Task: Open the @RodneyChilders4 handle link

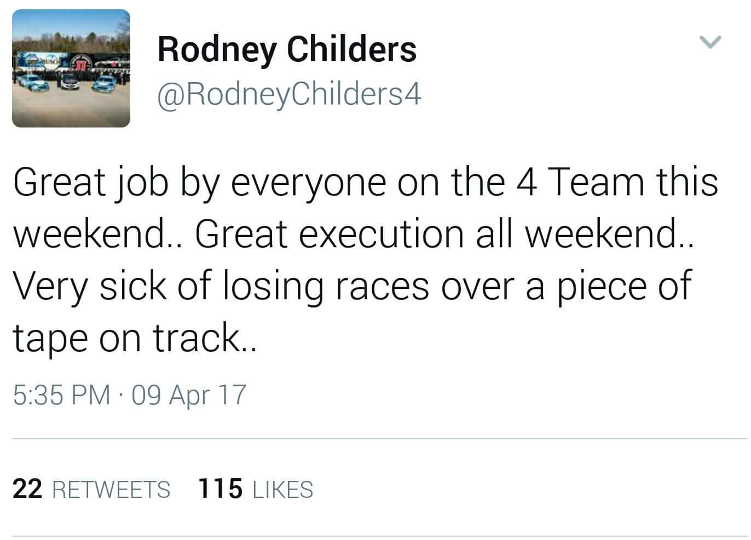Action: coord(289,94)
